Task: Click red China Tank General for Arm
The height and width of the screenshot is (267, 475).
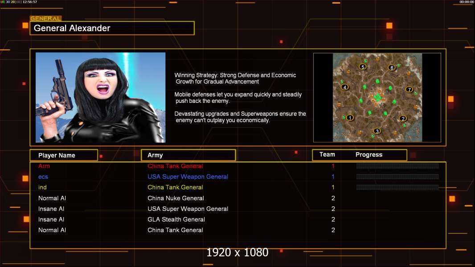Action: pos(176,166)
